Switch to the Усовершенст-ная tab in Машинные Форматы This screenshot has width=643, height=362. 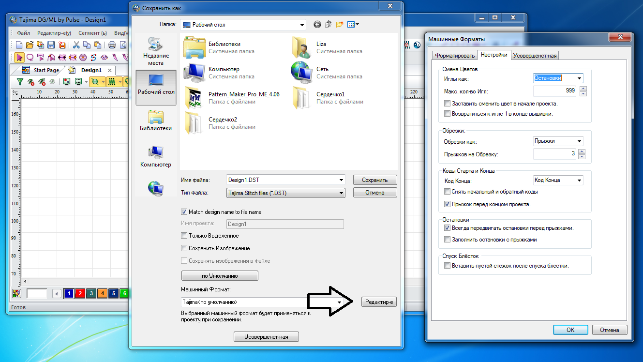(535, 56)
